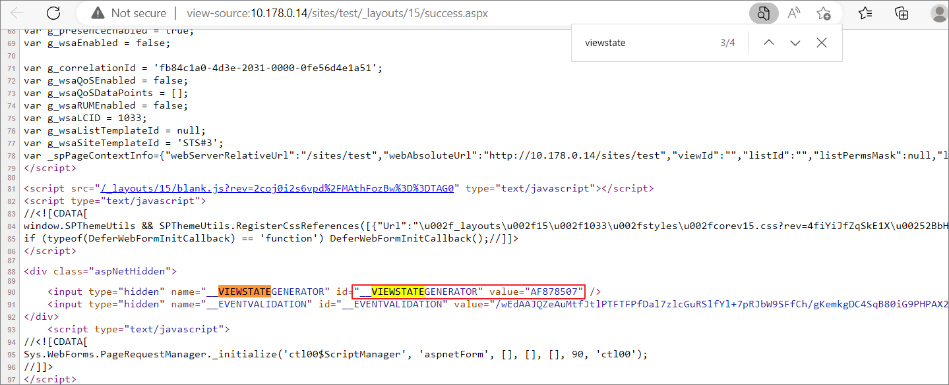Click the DeferWebFormInitCallback line
This screenshot has height=385, width=949.
[x=270, y=238]
